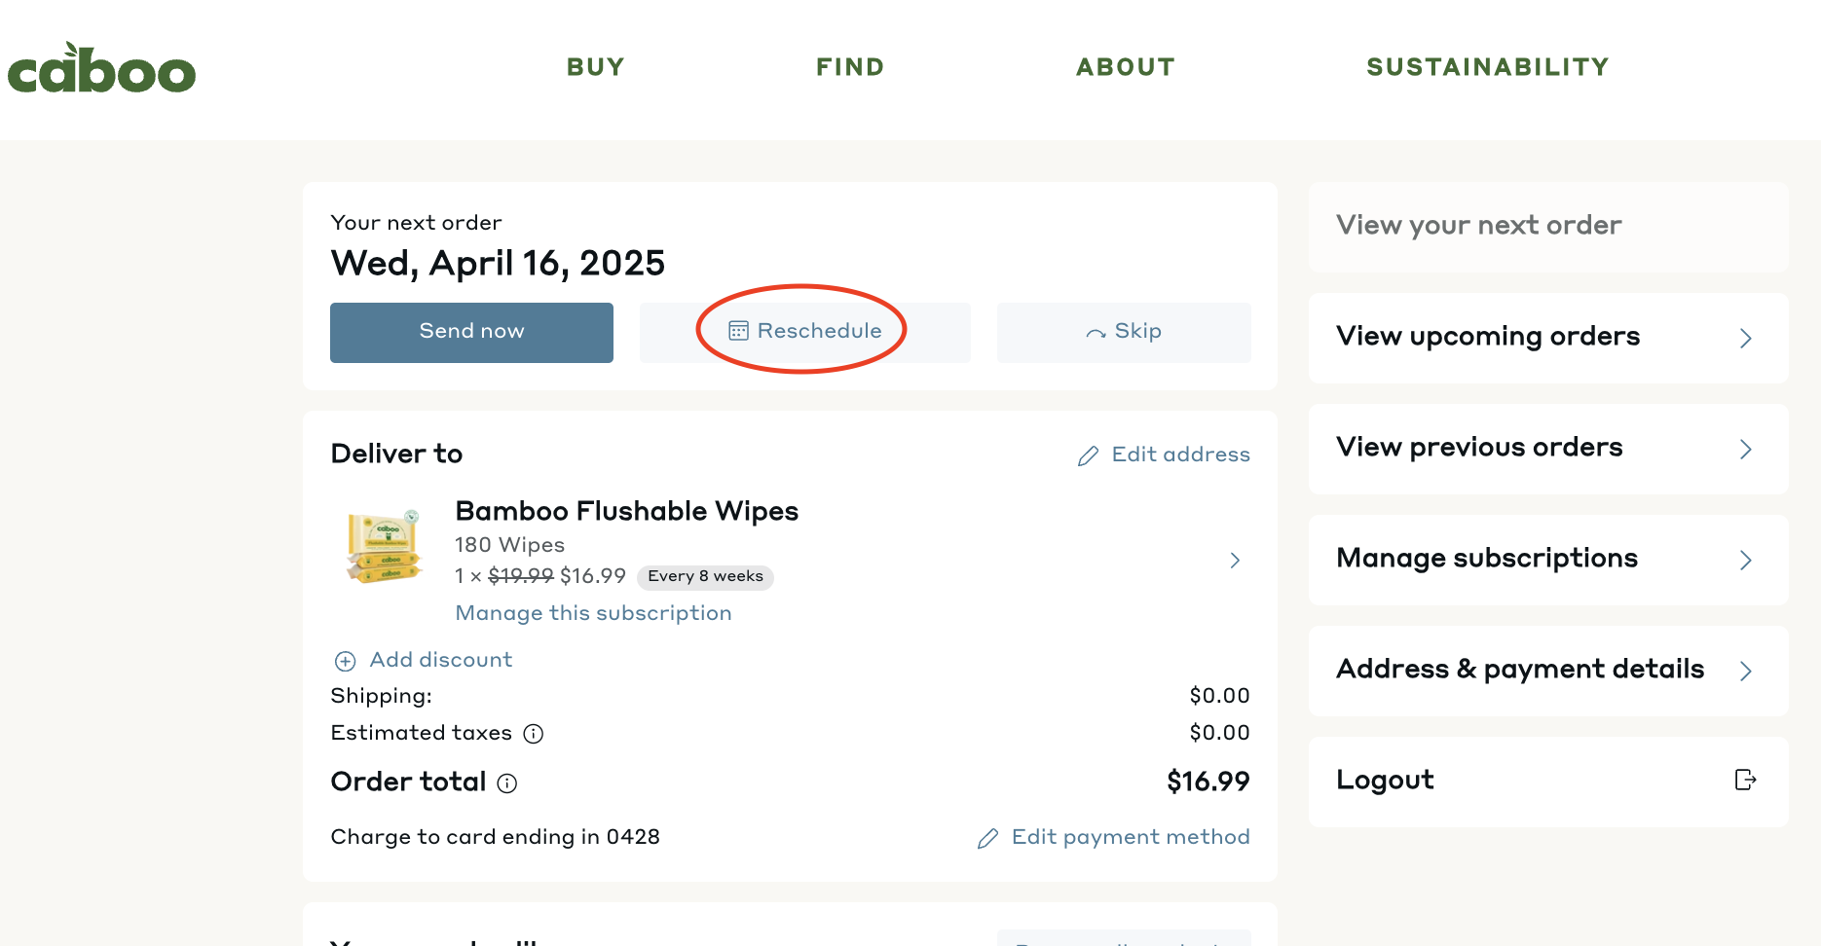The height and width of the screenshot is (946, 1821).
Task: Click Charge to card ending in 0428
Action: click(x=495, y=837)
